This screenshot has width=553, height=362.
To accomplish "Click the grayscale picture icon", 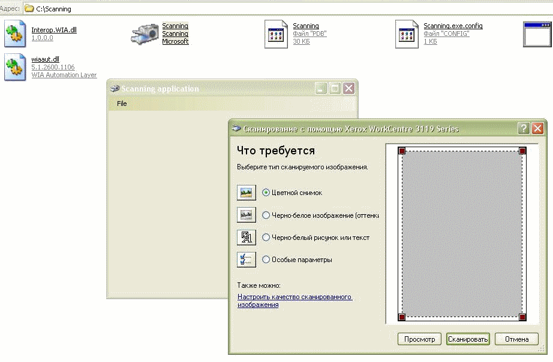I will click(246, 215).
